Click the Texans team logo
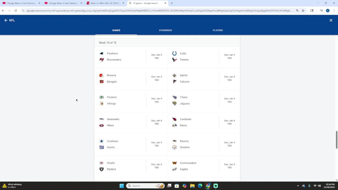The width and height of the screenshot is (338, 190). 174,60
